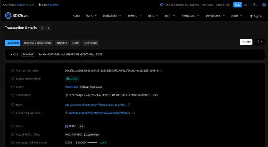268x147 pixels.
Task: Go to previous transaction arrow
Action: click(42, 28)
